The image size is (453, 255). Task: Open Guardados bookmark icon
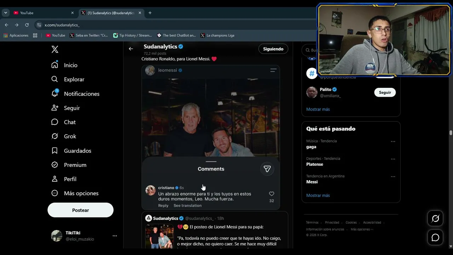(x=55, y=151)
